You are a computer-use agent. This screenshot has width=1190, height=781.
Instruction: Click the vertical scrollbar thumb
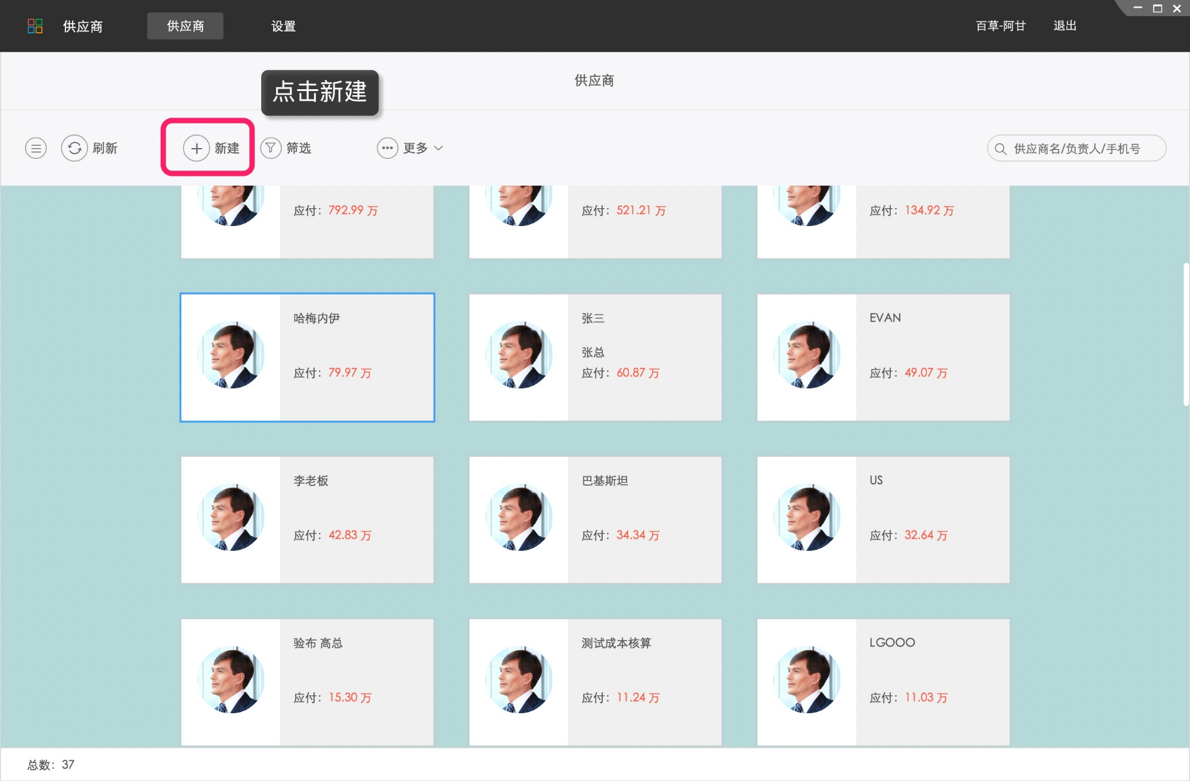[x=1186, y=334]
